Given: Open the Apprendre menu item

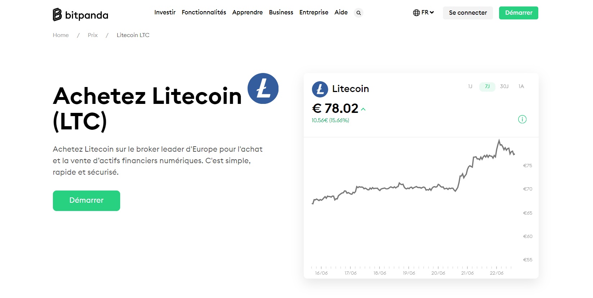Looking at the screenshot, I should click(247, 12).
